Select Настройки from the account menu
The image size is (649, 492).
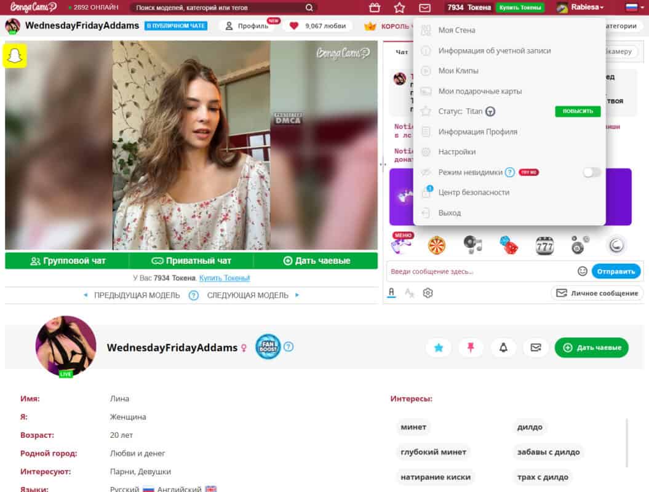point(456,152)
